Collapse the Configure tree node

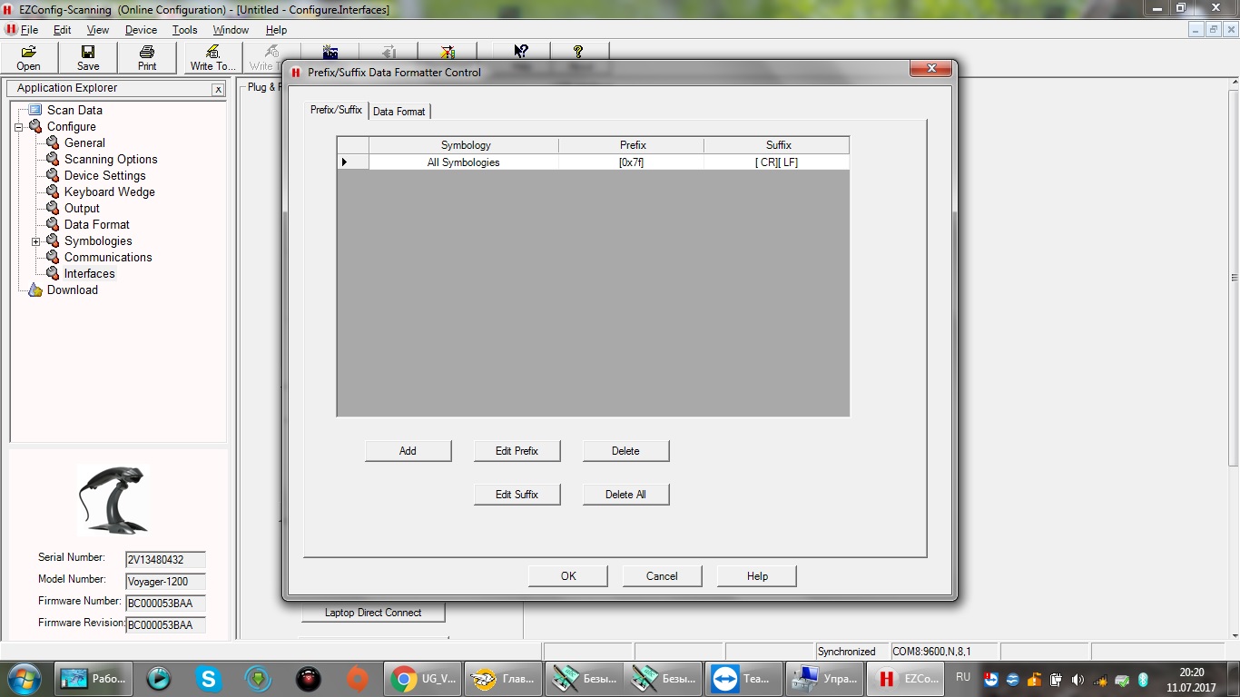19,127
